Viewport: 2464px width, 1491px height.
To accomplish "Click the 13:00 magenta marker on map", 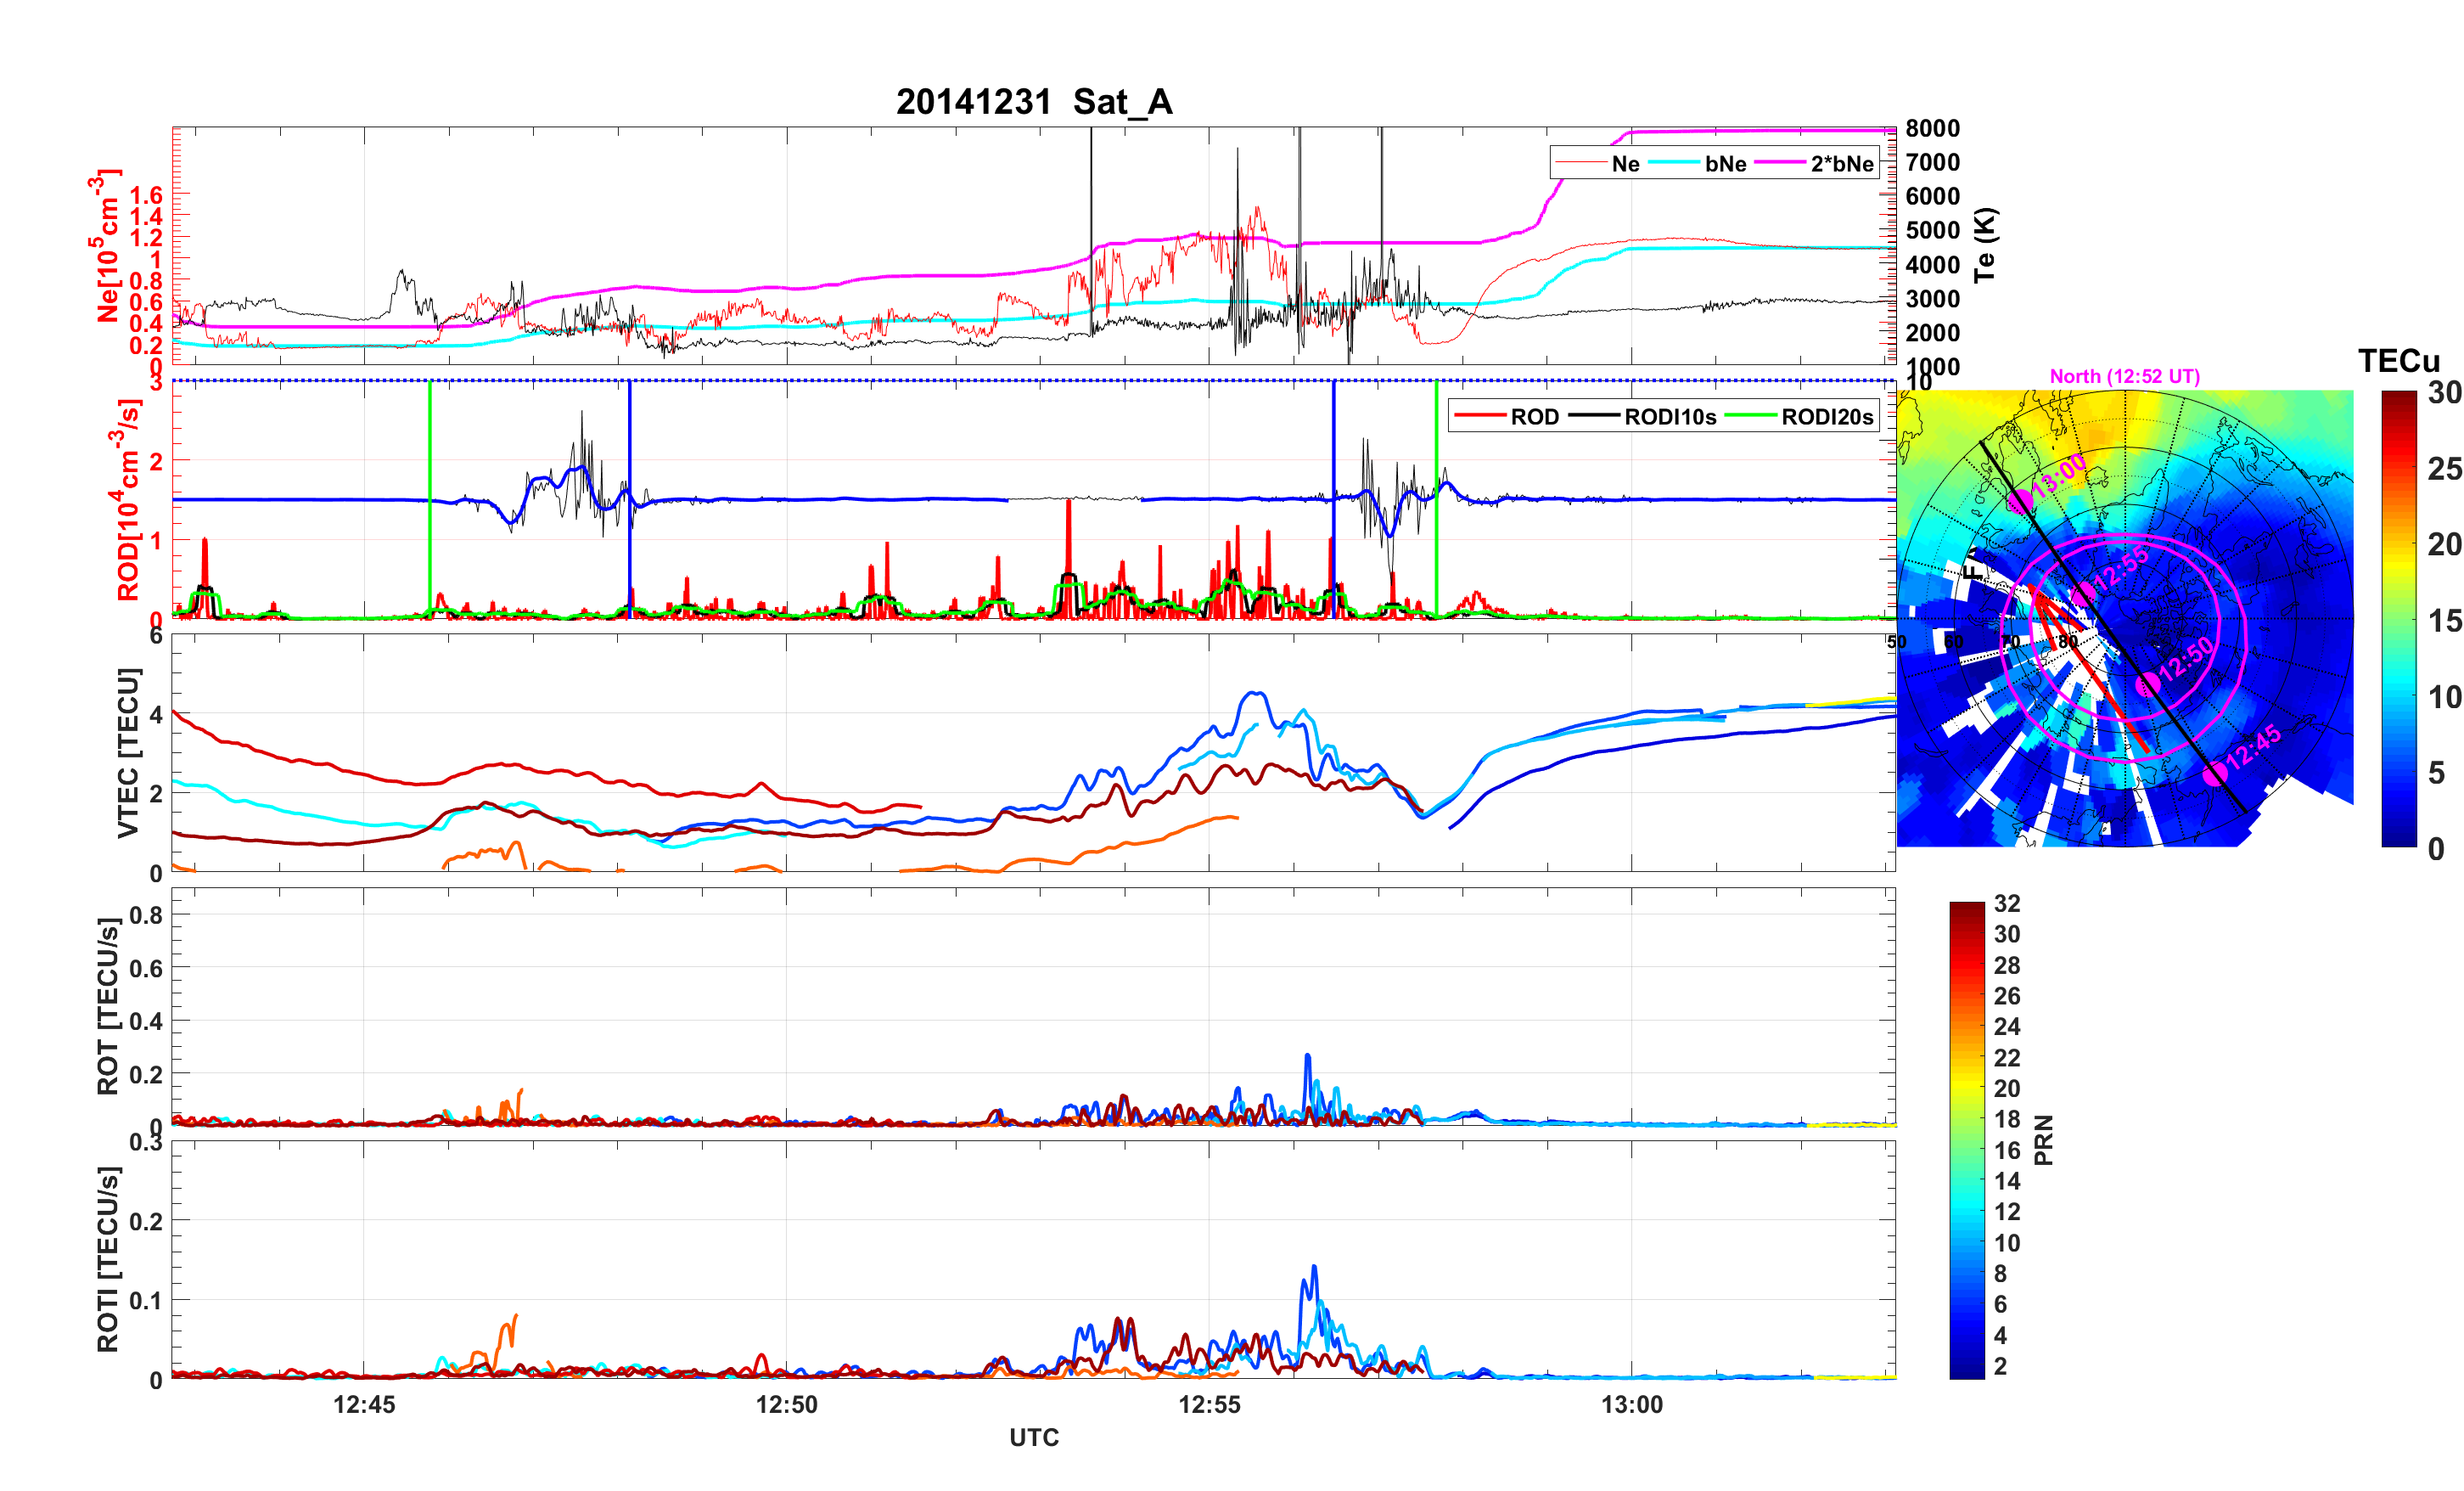I will pyautogui.click(x=2019, y=501).
